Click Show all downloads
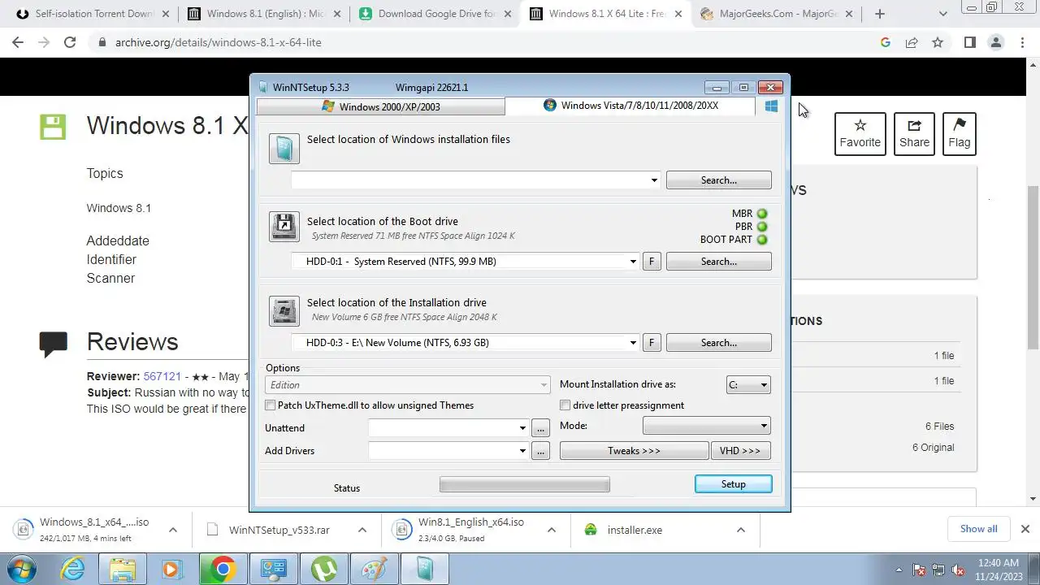 click(x=978, y=529)
